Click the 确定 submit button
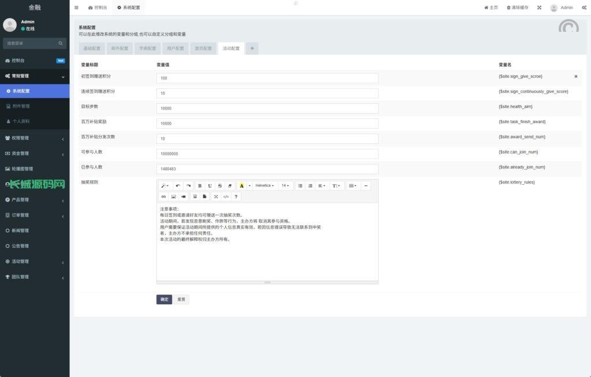The image size is (591, 377). click(164, 299)
